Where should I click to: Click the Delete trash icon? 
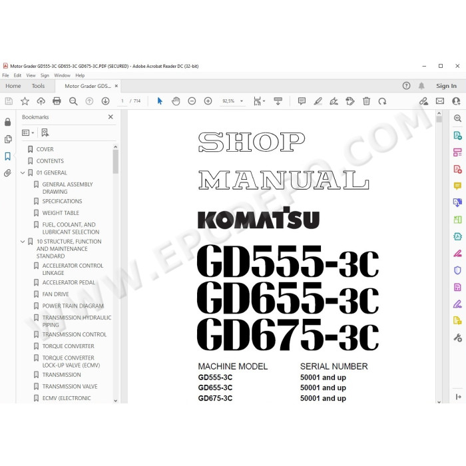coord(366,101)
